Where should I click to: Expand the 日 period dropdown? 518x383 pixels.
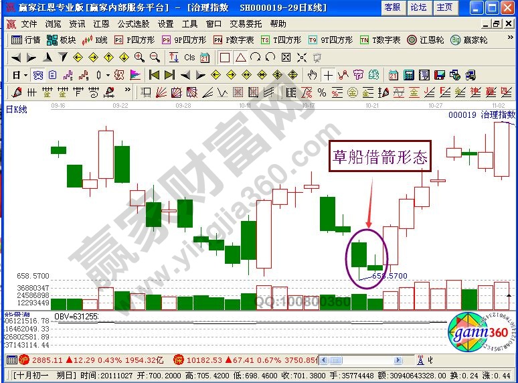[x=20, y=75]
